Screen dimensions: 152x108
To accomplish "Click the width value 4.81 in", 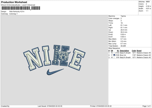I will click(x=148, y=9).
